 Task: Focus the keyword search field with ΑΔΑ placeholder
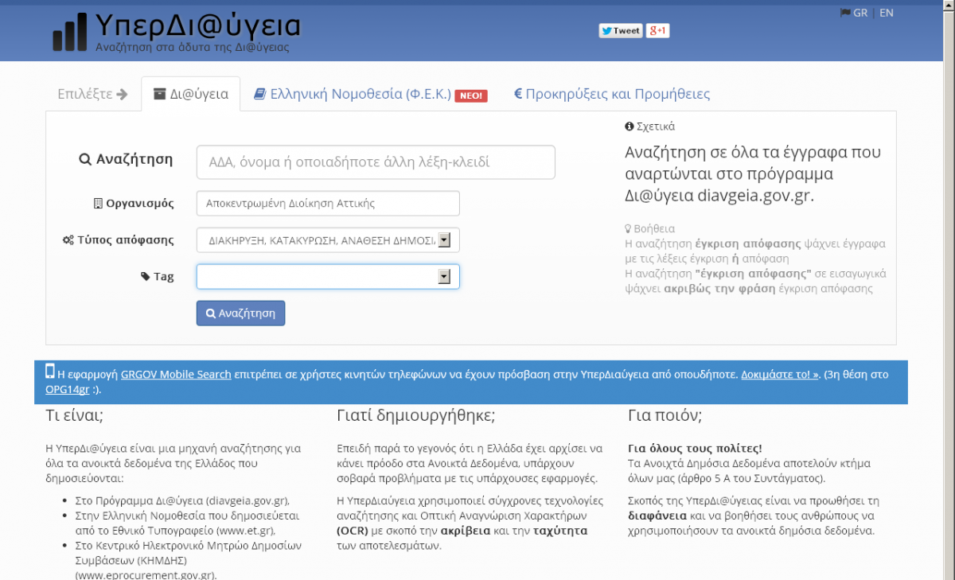(376, 162)
